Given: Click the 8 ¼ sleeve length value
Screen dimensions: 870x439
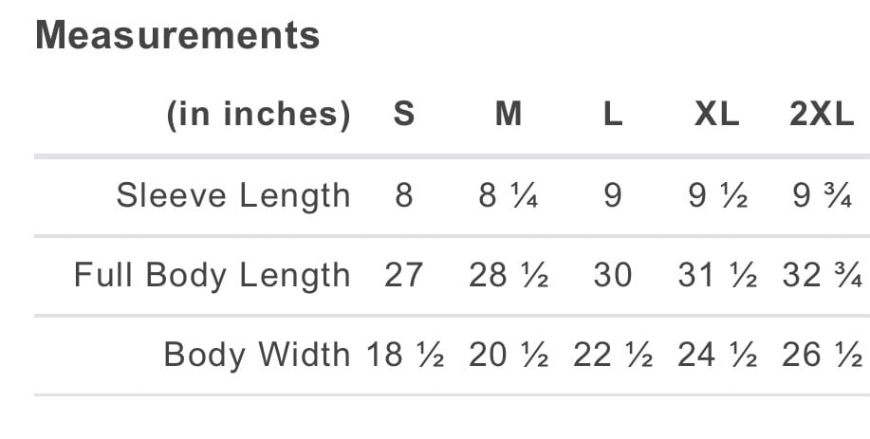Looking at the screenshot, I should click(509, 195).
